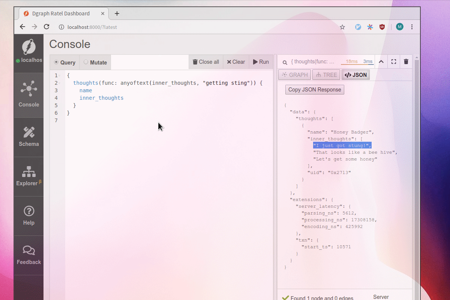Run the current query
Image resolution: width=450 pixels, height=300 pixels.
click(261, 62)
